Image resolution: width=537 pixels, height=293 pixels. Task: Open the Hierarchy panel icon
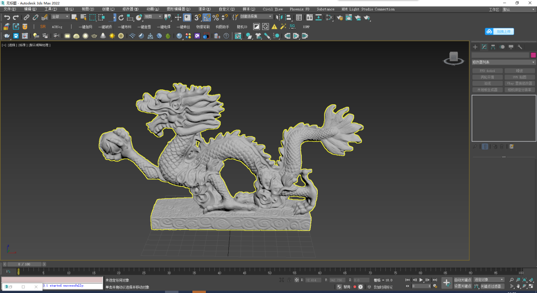tap(493, 47)
